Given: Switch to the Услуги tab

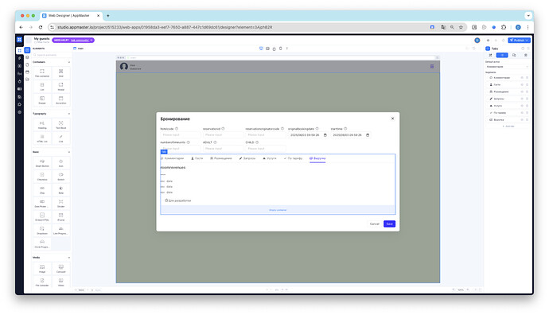Looking at the screenshot, I should point(270,158).
